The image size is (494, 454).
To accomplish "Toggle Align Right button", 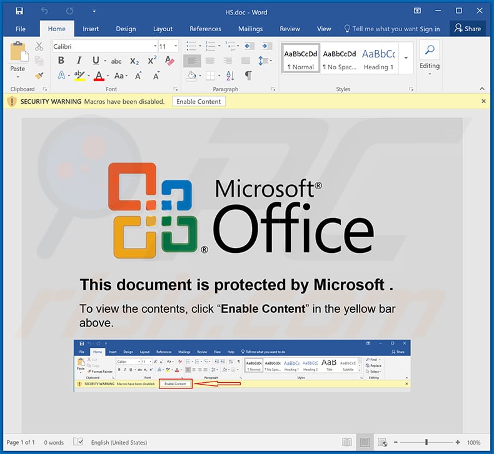I will [228, 61].
